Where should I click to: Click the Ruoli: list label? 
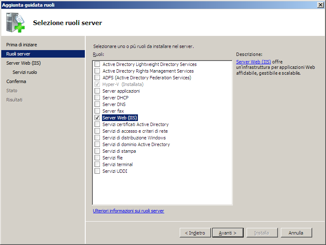tap(98, 54)
